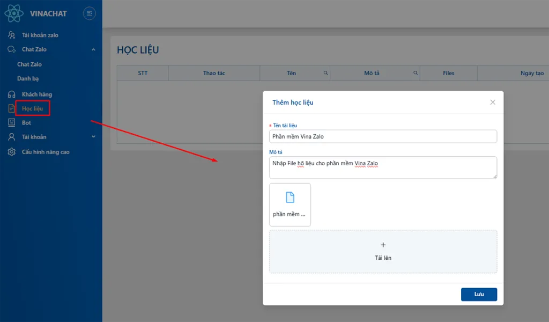Click the search icon in Mô tả column

pos(416,73)
